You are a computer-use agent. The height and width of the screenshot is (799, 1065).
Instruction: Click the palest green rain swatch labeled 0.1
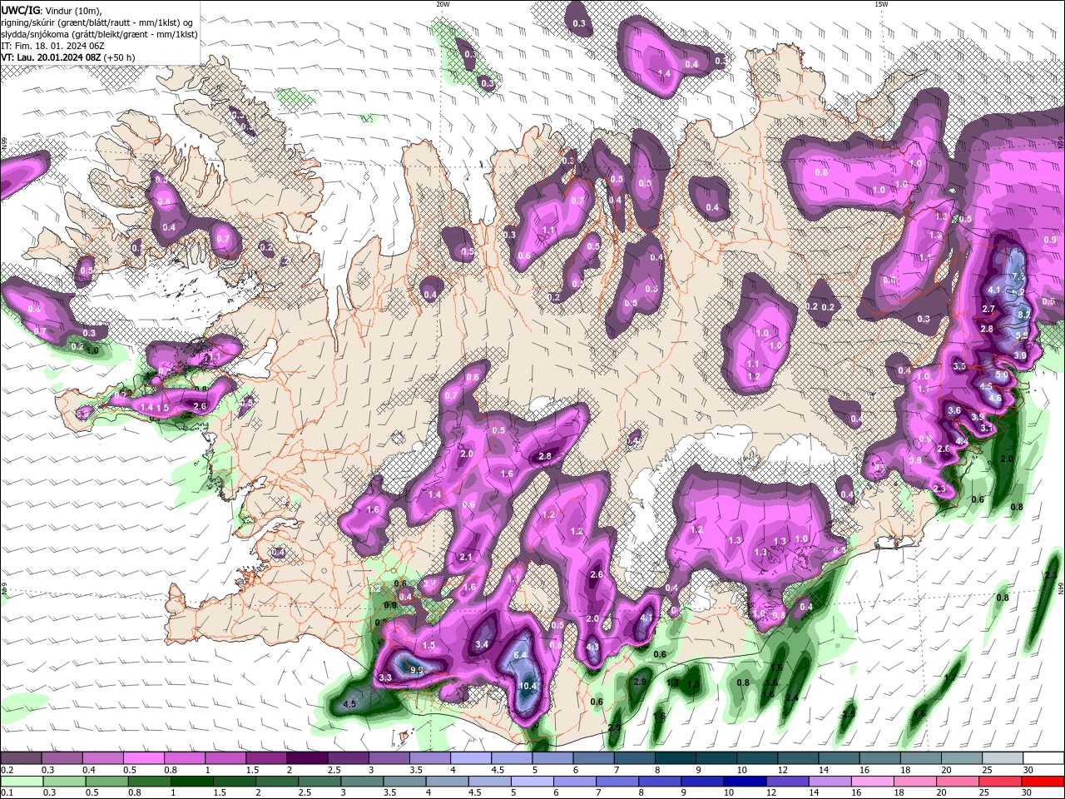(22, 781)
